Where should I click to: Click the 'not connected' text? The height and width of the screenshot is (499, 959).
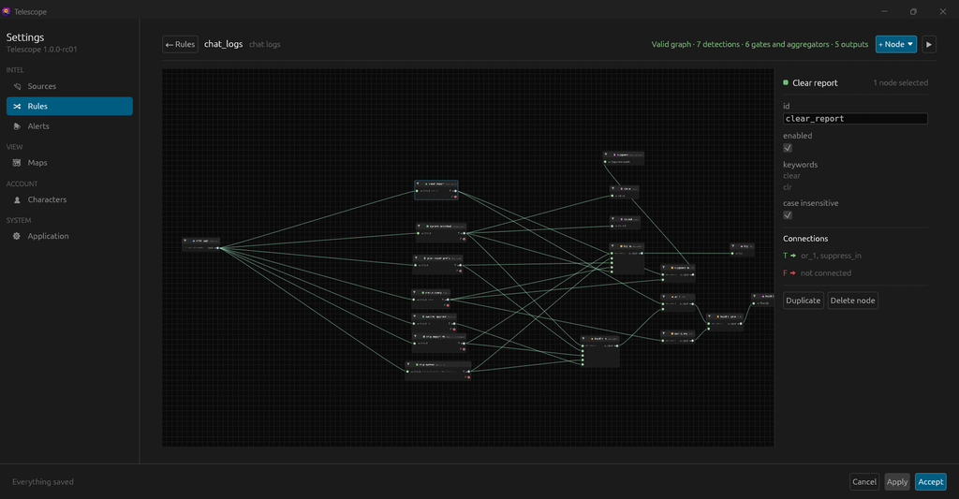[x=826, y=272]
